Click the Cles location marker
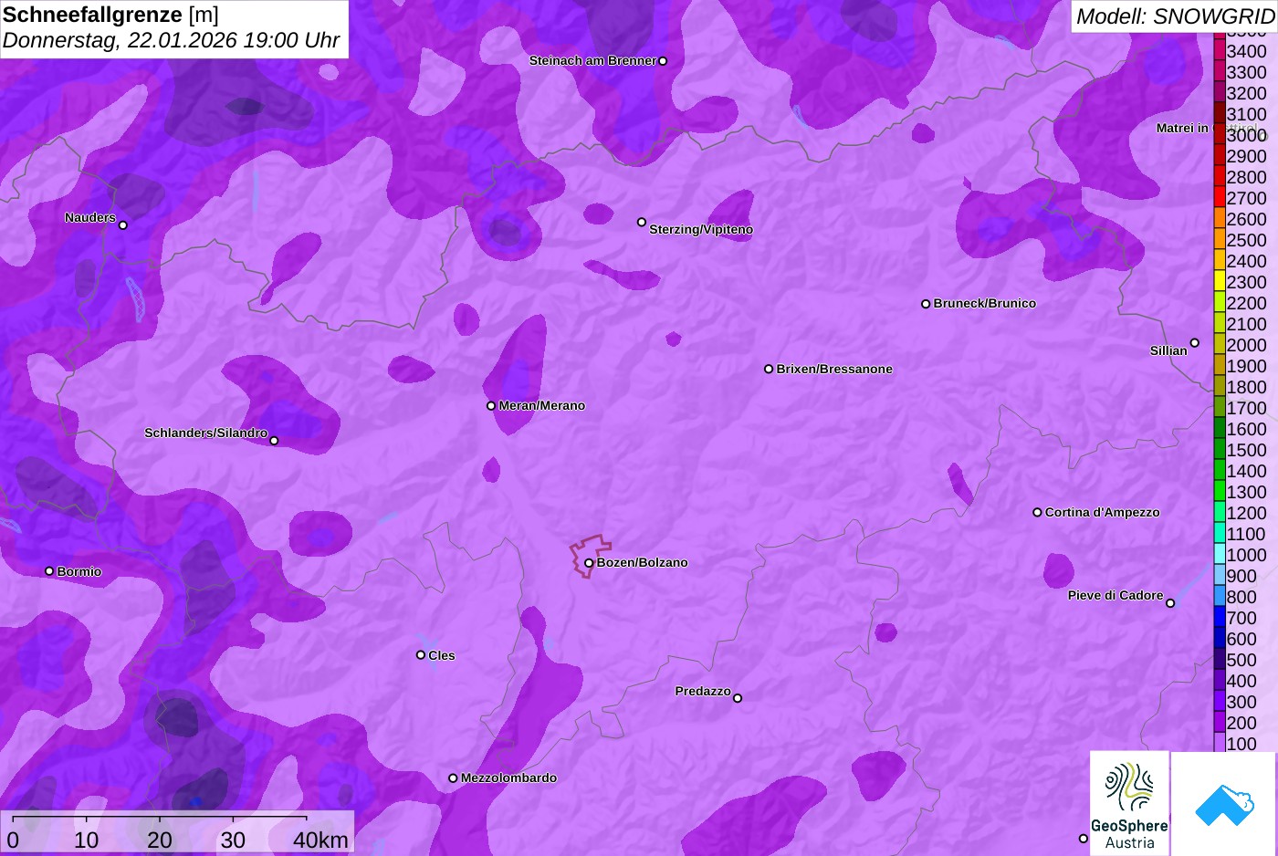1278x856 pixels. click(x=421, y=654)
